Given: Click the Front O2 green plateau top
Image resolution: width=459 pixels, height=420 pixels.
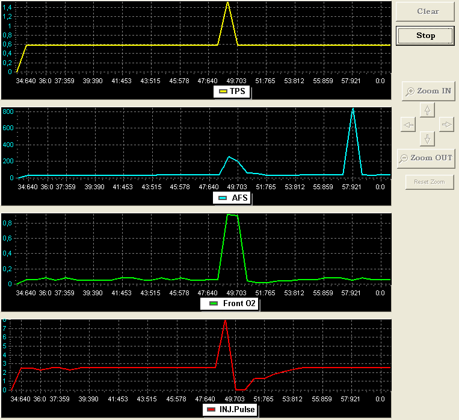Looking at the screenshot, I should pos(232,215).
